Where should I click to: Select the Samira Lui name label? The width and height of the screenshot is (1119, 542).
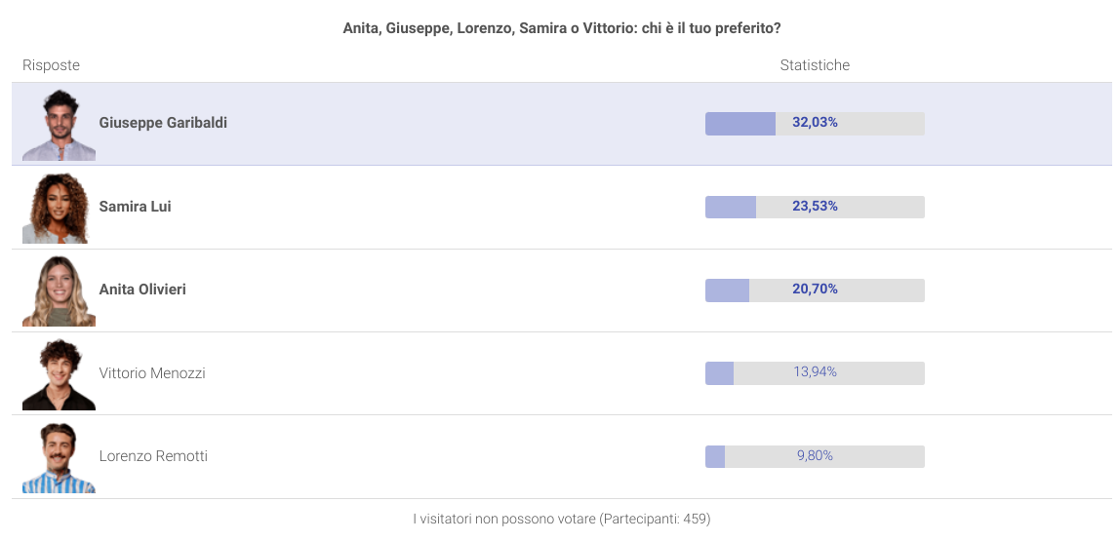tap(135, 206)
